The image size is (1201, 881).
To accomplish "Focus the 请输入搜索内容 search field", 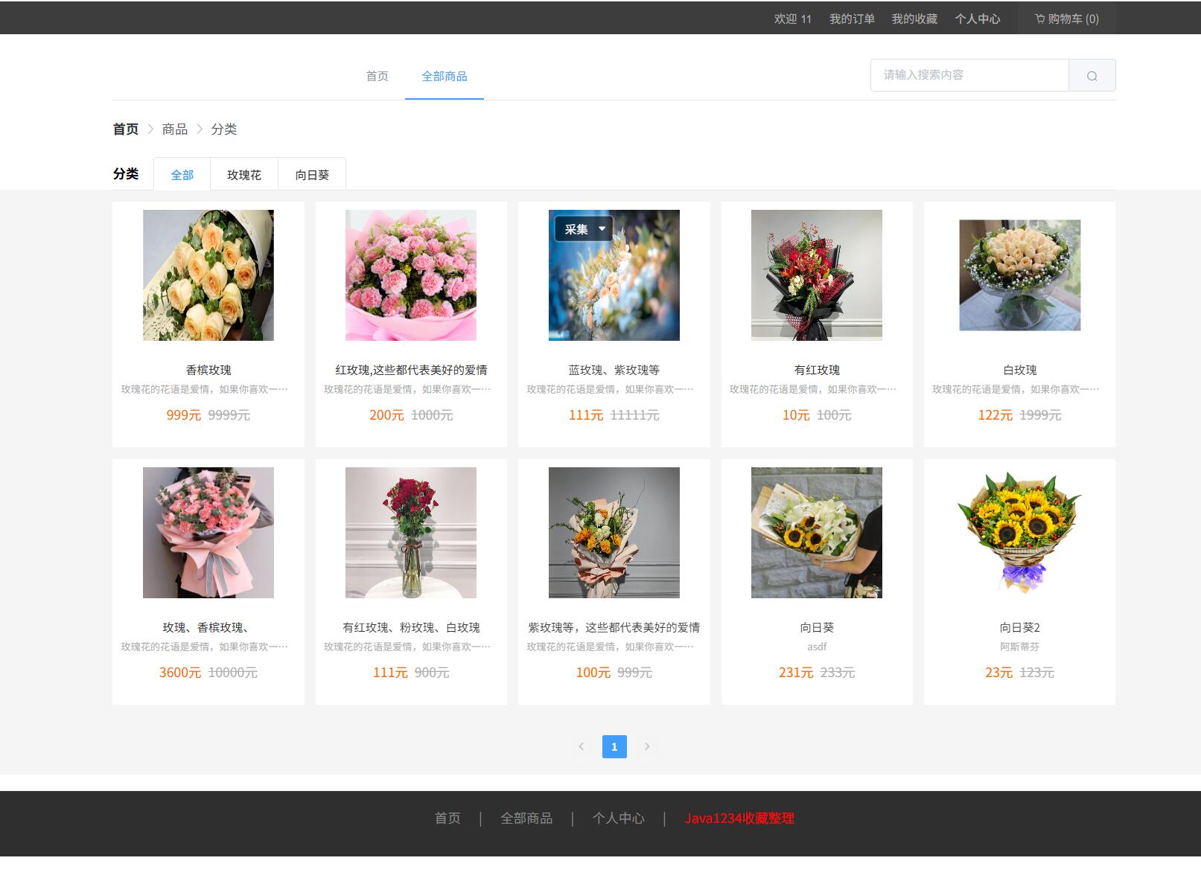I will [969, 75].
